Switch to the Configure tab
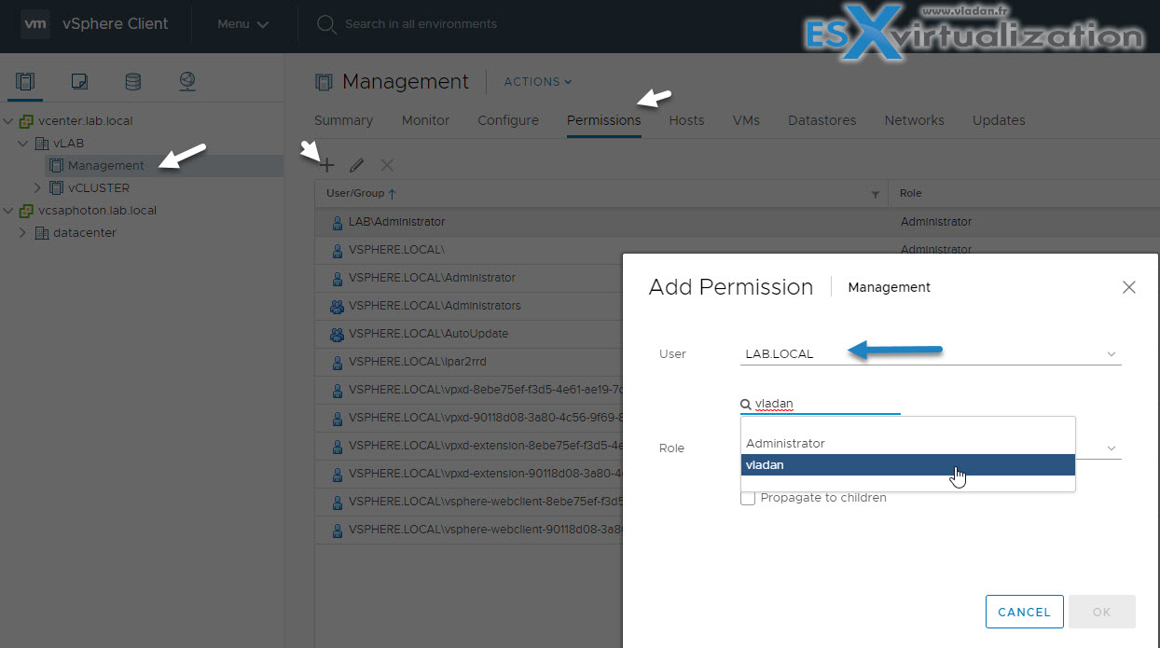Screen dimensions: 1160x648 [x=508, y=120]
